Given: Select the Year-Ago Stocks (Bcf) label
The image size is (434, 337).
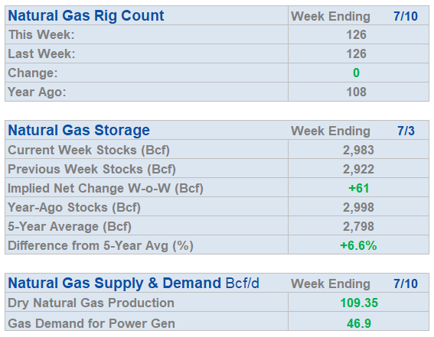Looking at the screenshot, I should coord(74,208).
